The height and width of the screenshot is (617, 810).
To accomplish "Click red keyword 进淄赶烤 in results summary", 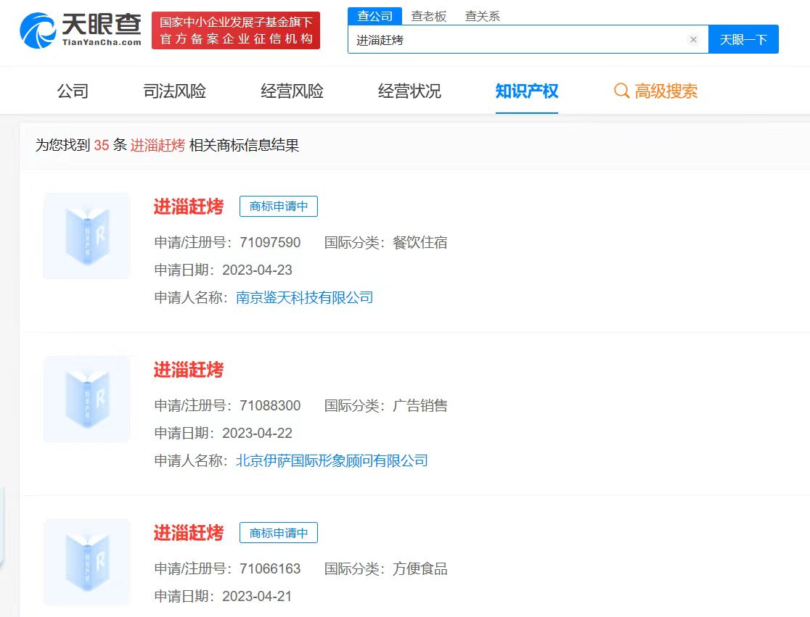I will point(157,146).
